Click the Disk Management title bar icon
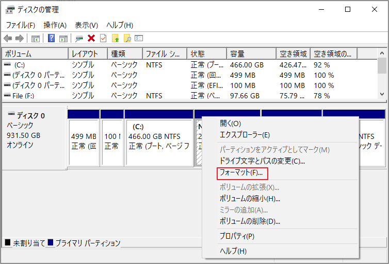Screen dimensions: 389x264 pos(10,10)
